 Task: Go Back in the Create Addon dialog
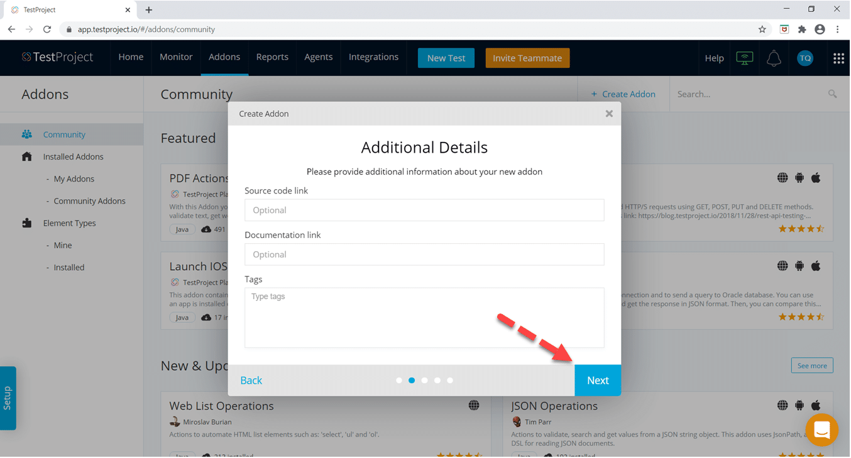[251, 380]
